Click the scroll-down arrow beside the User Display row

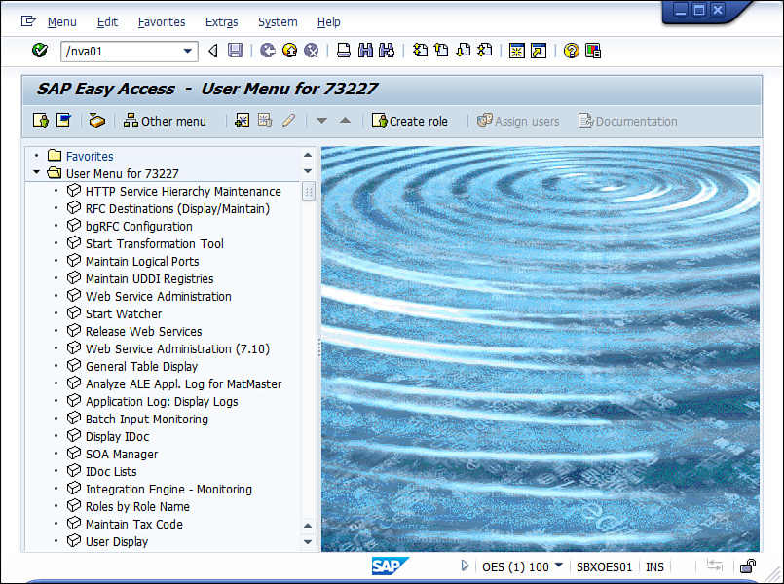click(308, 541)
